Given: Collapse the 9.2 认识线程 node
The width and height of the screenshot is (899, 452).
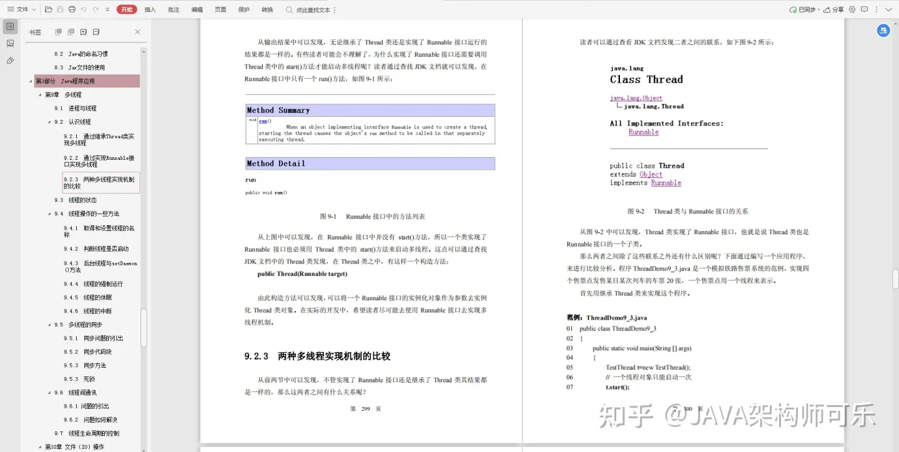Looking at the screenshot, I should tap(49, 122).
